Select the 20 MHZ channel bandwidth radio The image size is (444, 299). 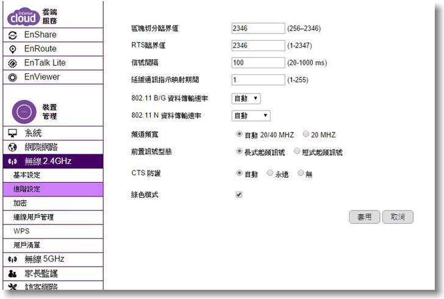point(306,135)
